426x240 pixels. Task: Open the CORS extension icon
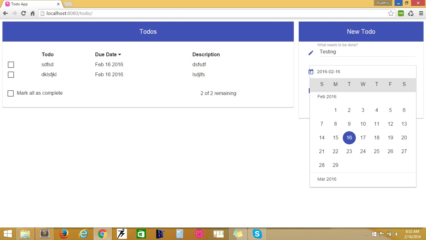point(401,13)
